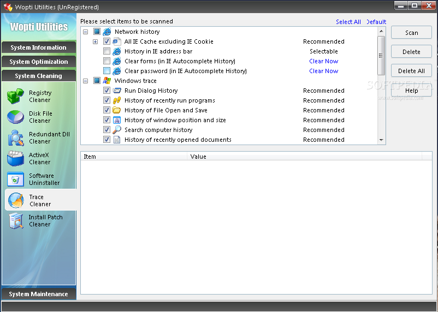Minimize the Wopti Utilities window

400,6
